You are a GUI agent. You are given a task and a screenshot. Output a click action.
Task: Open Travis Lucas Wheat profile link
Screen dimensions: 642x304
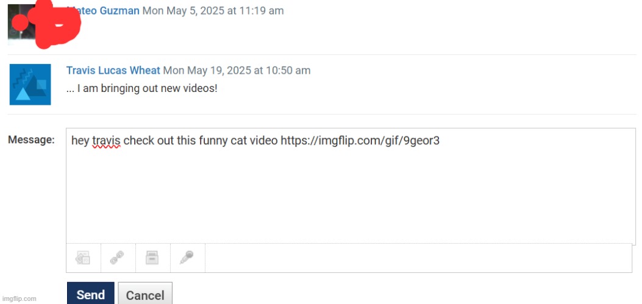click(x=113, y=71)
